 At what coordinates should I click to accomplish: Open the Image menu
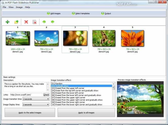pyautogui.click(x=19, y=7)
